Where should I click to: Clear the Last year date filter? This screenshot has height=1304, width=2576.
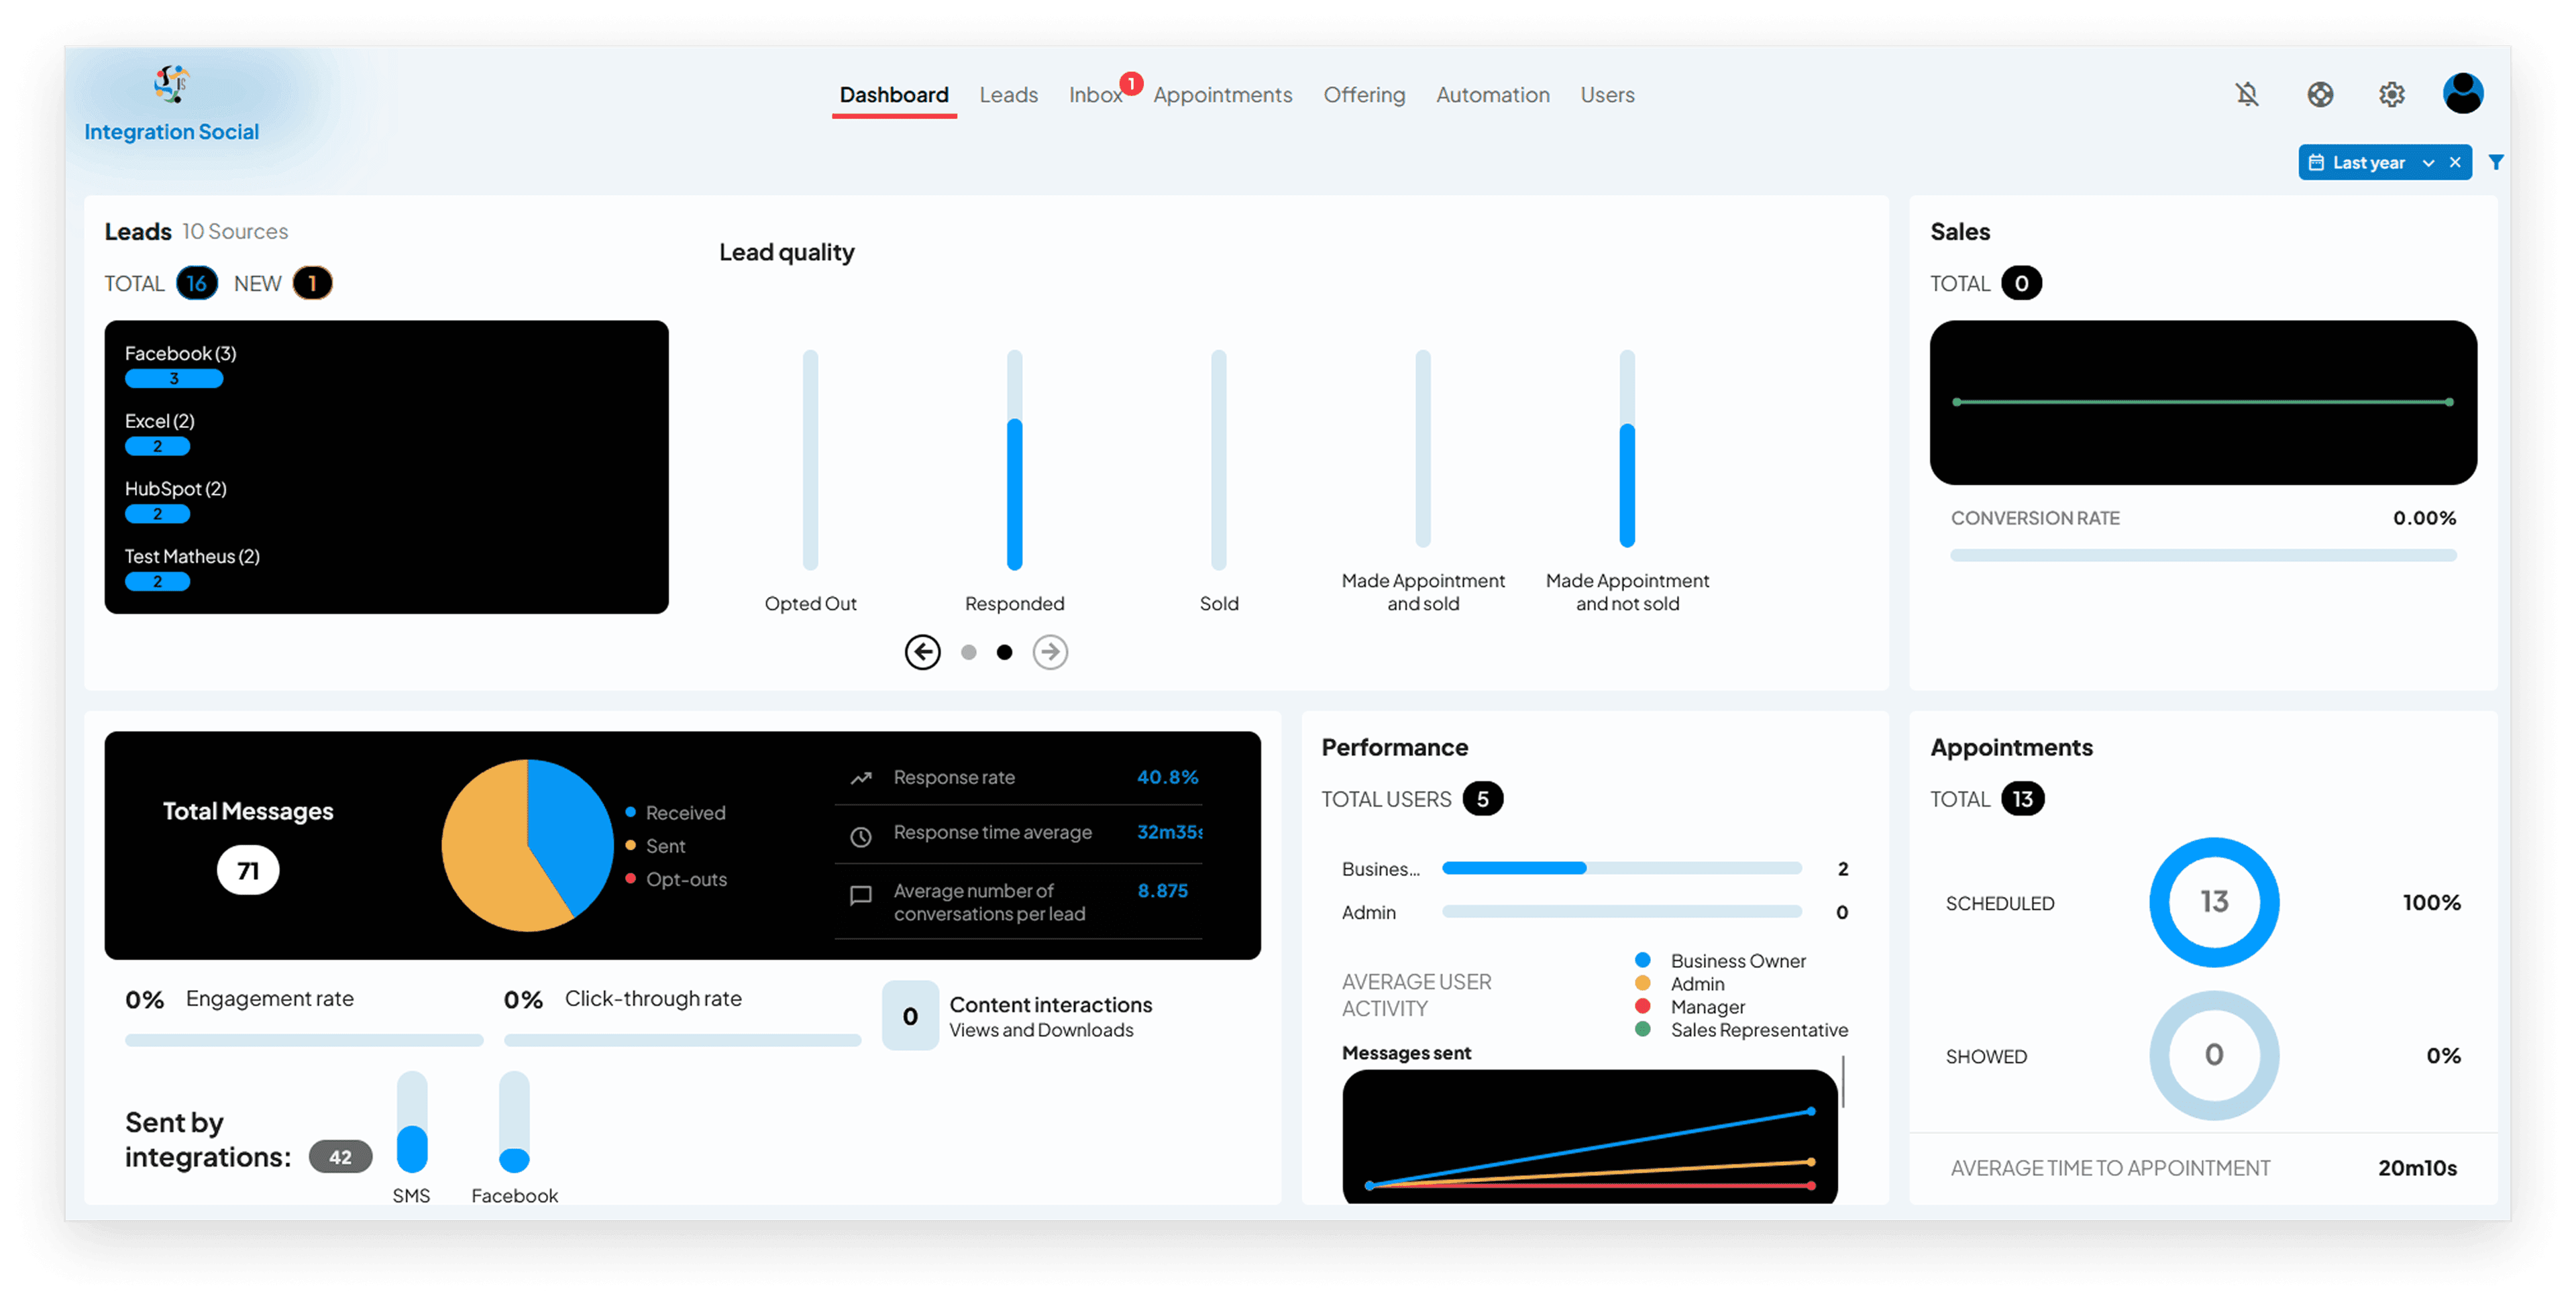pos(2455,162)
